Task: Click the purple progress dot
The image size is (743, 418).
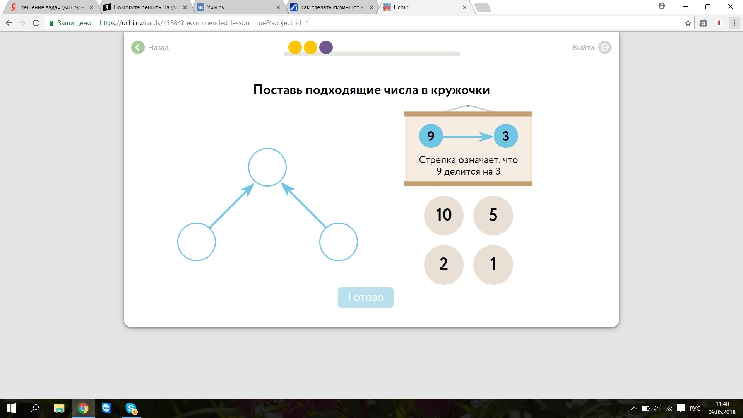Action: click(326, 47)
